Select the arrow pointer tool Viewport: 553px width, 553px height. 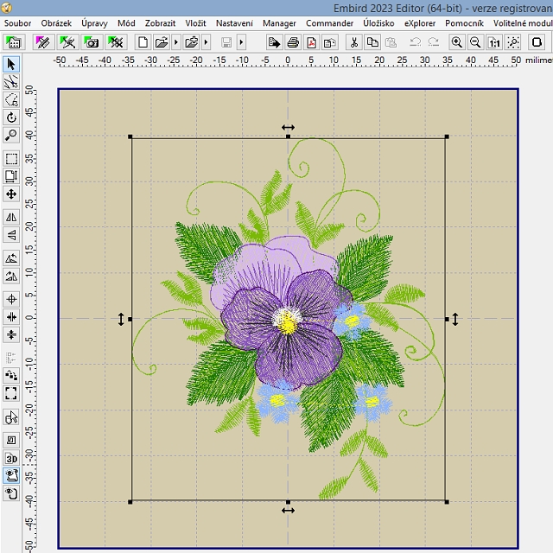point(11,64)
